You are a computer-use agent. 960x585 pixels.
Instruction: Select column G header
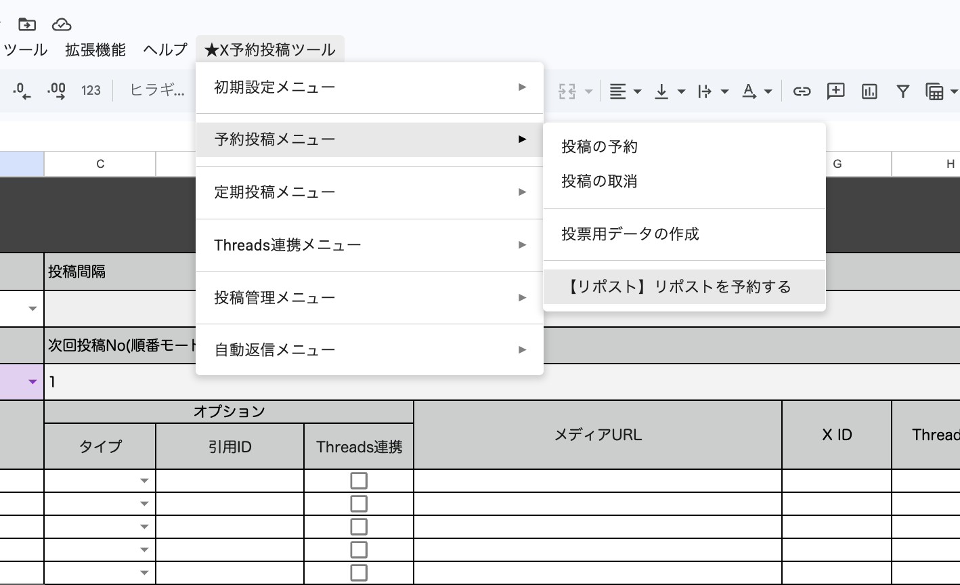tap(837, 164)
